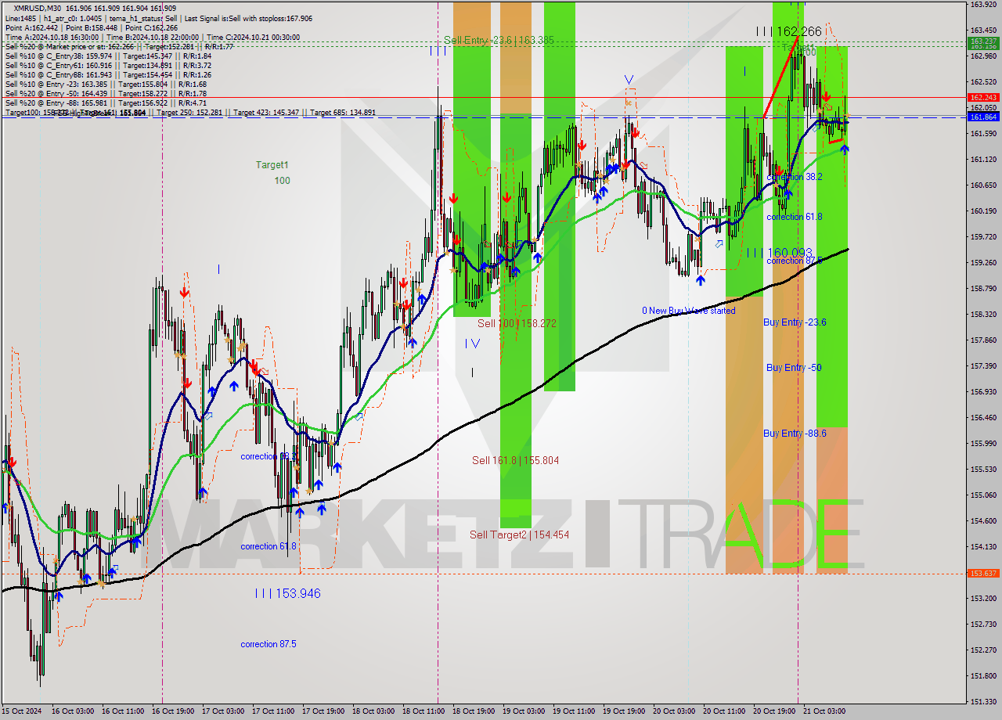Click the '16 Oct 11:00' time label
1002x720 pixels.
pyautogui.click(x=124, y=711)
